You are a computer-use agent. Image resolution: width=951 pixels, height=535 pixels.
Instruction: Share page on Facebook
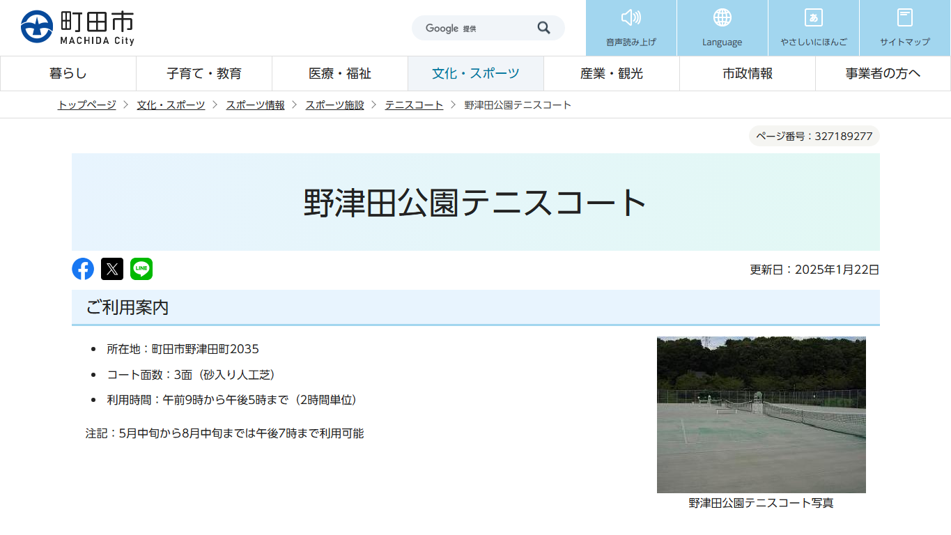click(x=83, y=269)
